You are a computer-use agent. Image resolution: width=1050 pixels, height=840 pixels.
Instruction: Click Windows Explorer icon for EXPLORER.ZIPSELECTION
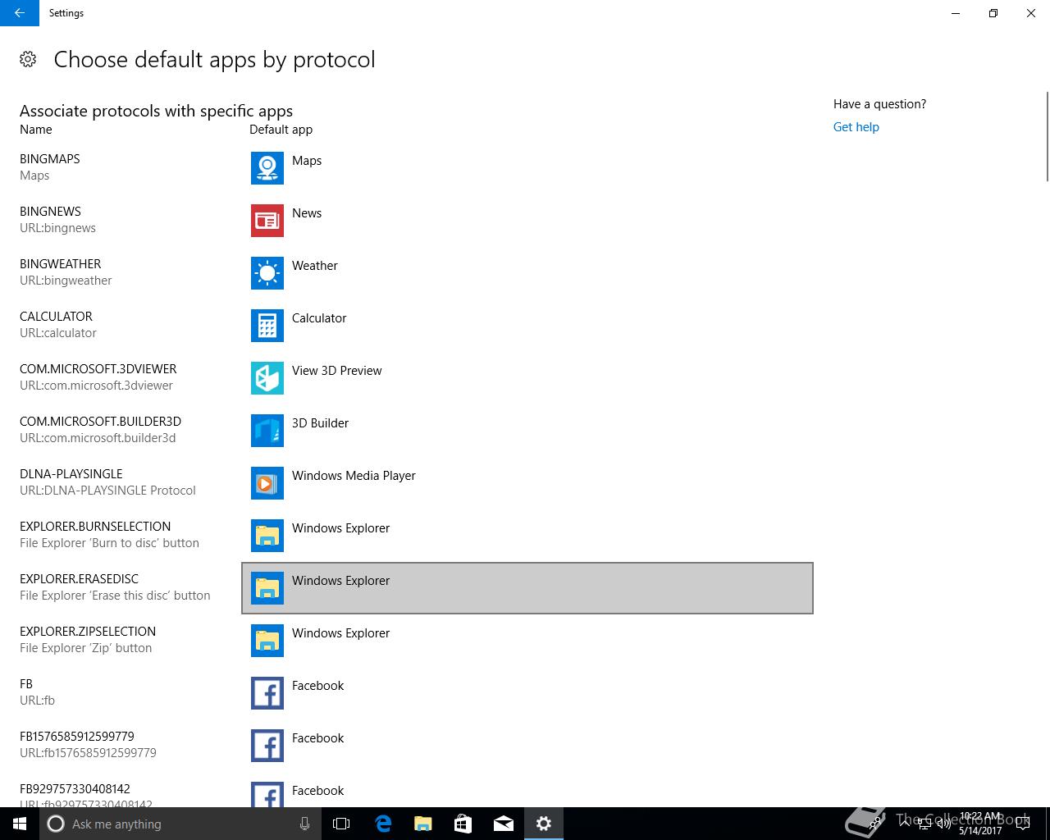click(267, 641)
